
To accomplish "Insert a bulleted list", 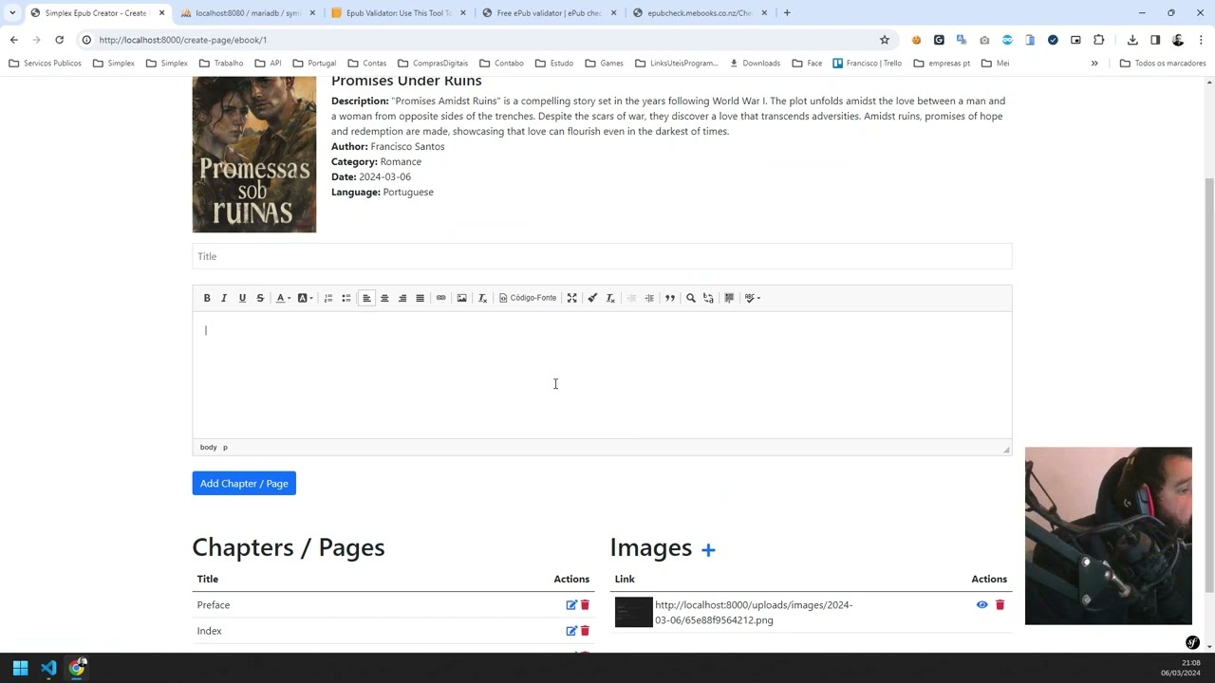I will tap(346, 298).
